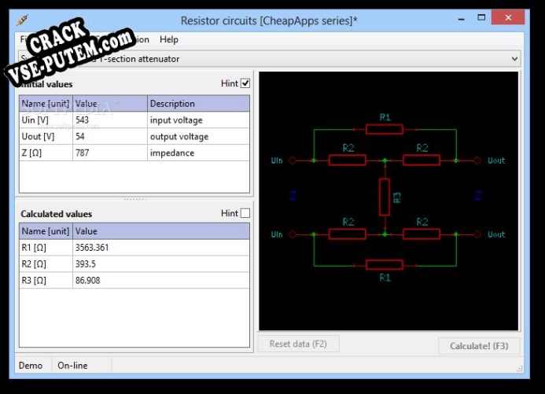
Task: Close the Resistor circuits window
Action: point(508,17)
